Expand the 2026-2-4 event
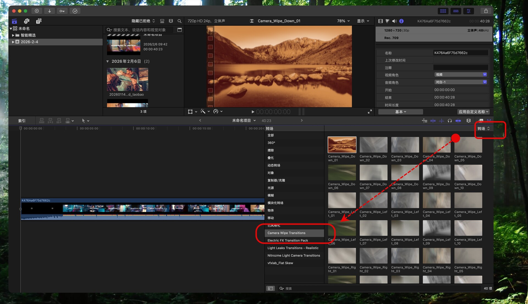The width and height of the screenshot is (528, 304). tap(13, 42)
